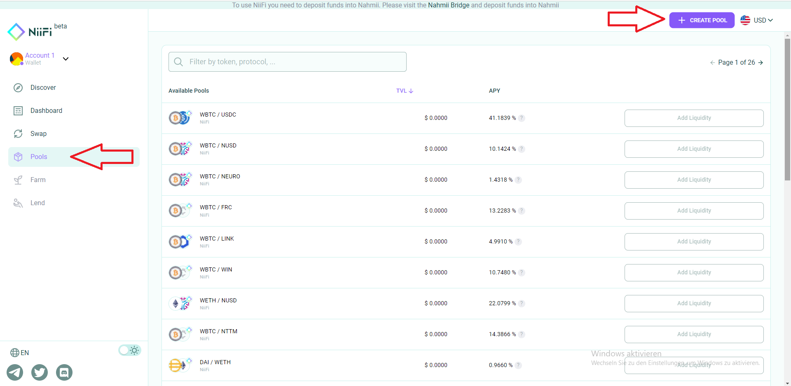Toggle the light/dark theme switch
Viewport: 791px width, 386px height.
tap(130, 350)
